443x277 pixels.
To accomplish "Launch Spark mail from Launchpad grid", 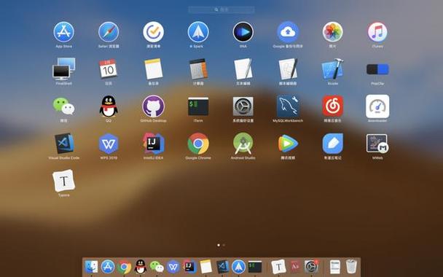I will pos(198,32).
